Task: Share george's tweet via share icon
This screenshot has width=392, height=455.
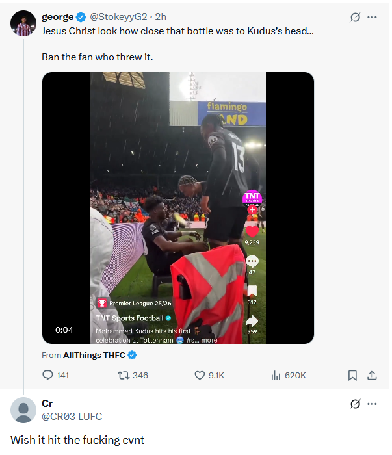Action: pos(372,375)
